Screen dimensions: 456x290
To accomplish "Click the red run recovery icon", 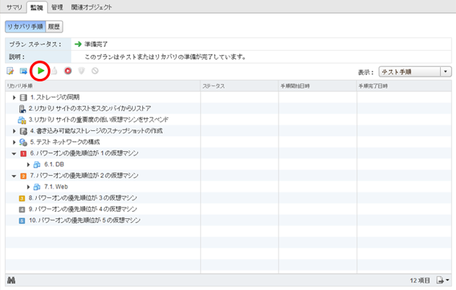I will pyautogui.click(x=68, y=71).
